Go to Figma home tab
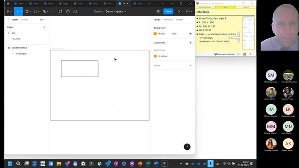The width and height of the screenshot is (299, 168). pos(8,3)
